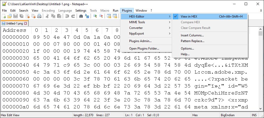Expand the HEX-Editor submenu
264x118 pixels.
[x=146, y=17]
